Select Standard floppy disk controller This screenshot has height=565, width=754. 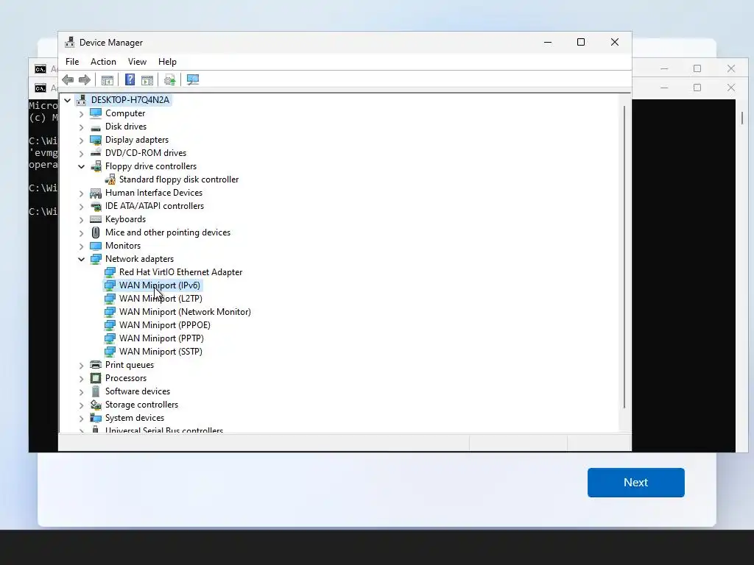click(178, 180)
